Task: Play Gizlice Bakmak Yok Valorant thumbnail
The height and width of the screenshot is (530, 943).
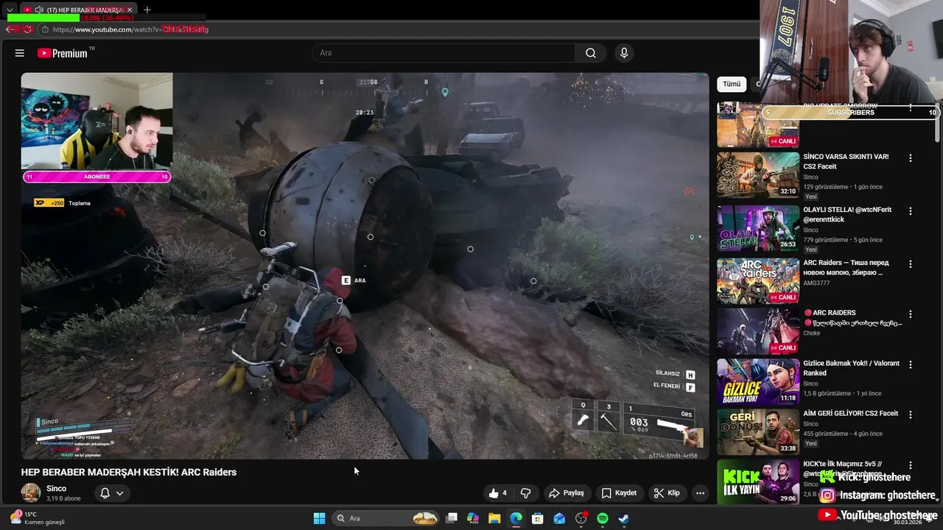Action: pyautogui.click(x=758, y=381)
